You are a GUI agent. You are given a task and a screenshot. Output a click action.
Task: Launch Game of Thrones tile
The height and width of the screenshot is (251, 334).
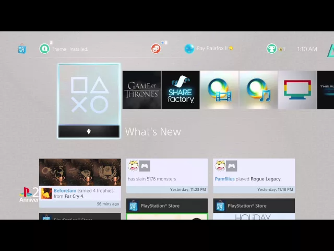(x=141, y=90)
